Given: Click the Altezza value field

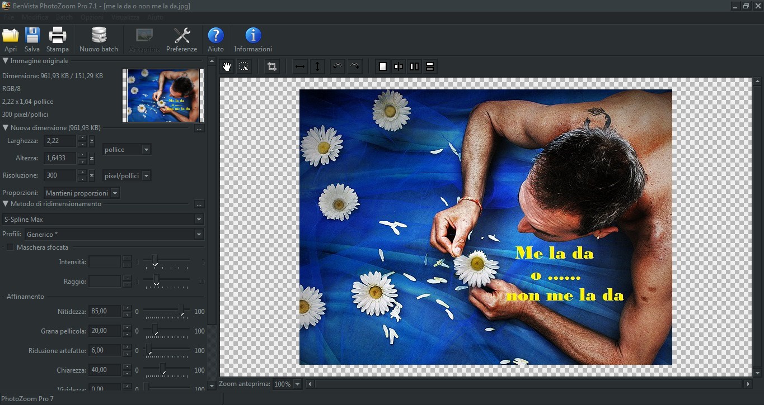Looking at the screenshot, I should [x=60, y=158].
